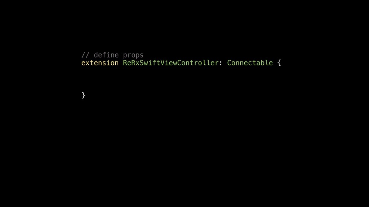Click the opening curly brace after Connectable
This screenshot has height=207, width=369.
(x=279, y=63)
